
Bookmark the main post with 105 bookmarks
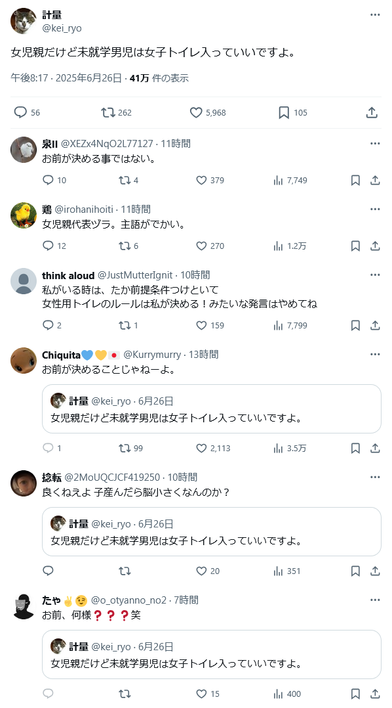(292, 112)
